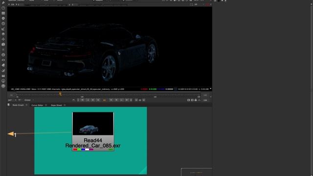Switch to the Node Graph tab
The width and height of the screenshot is (313, 176).
pyautogui.click(x=18, y=105)
